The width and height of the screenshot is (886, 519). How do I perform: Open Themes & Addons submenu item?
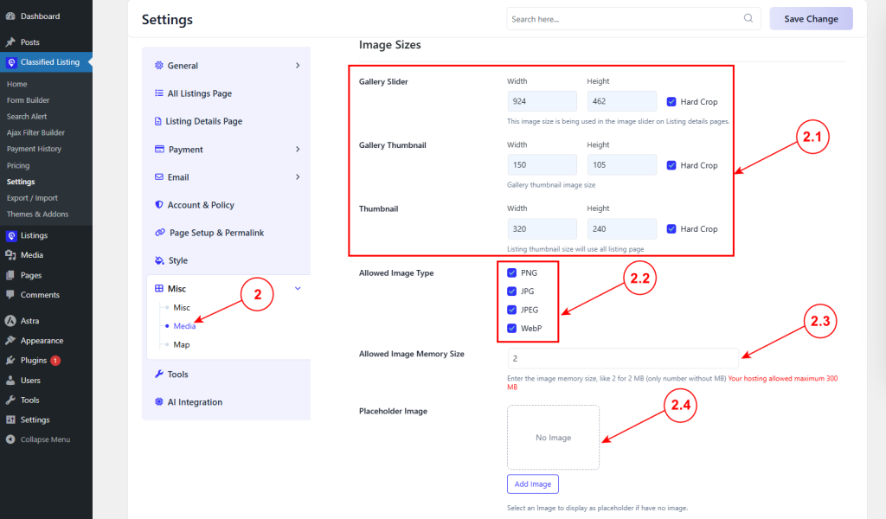click(37, 214)
